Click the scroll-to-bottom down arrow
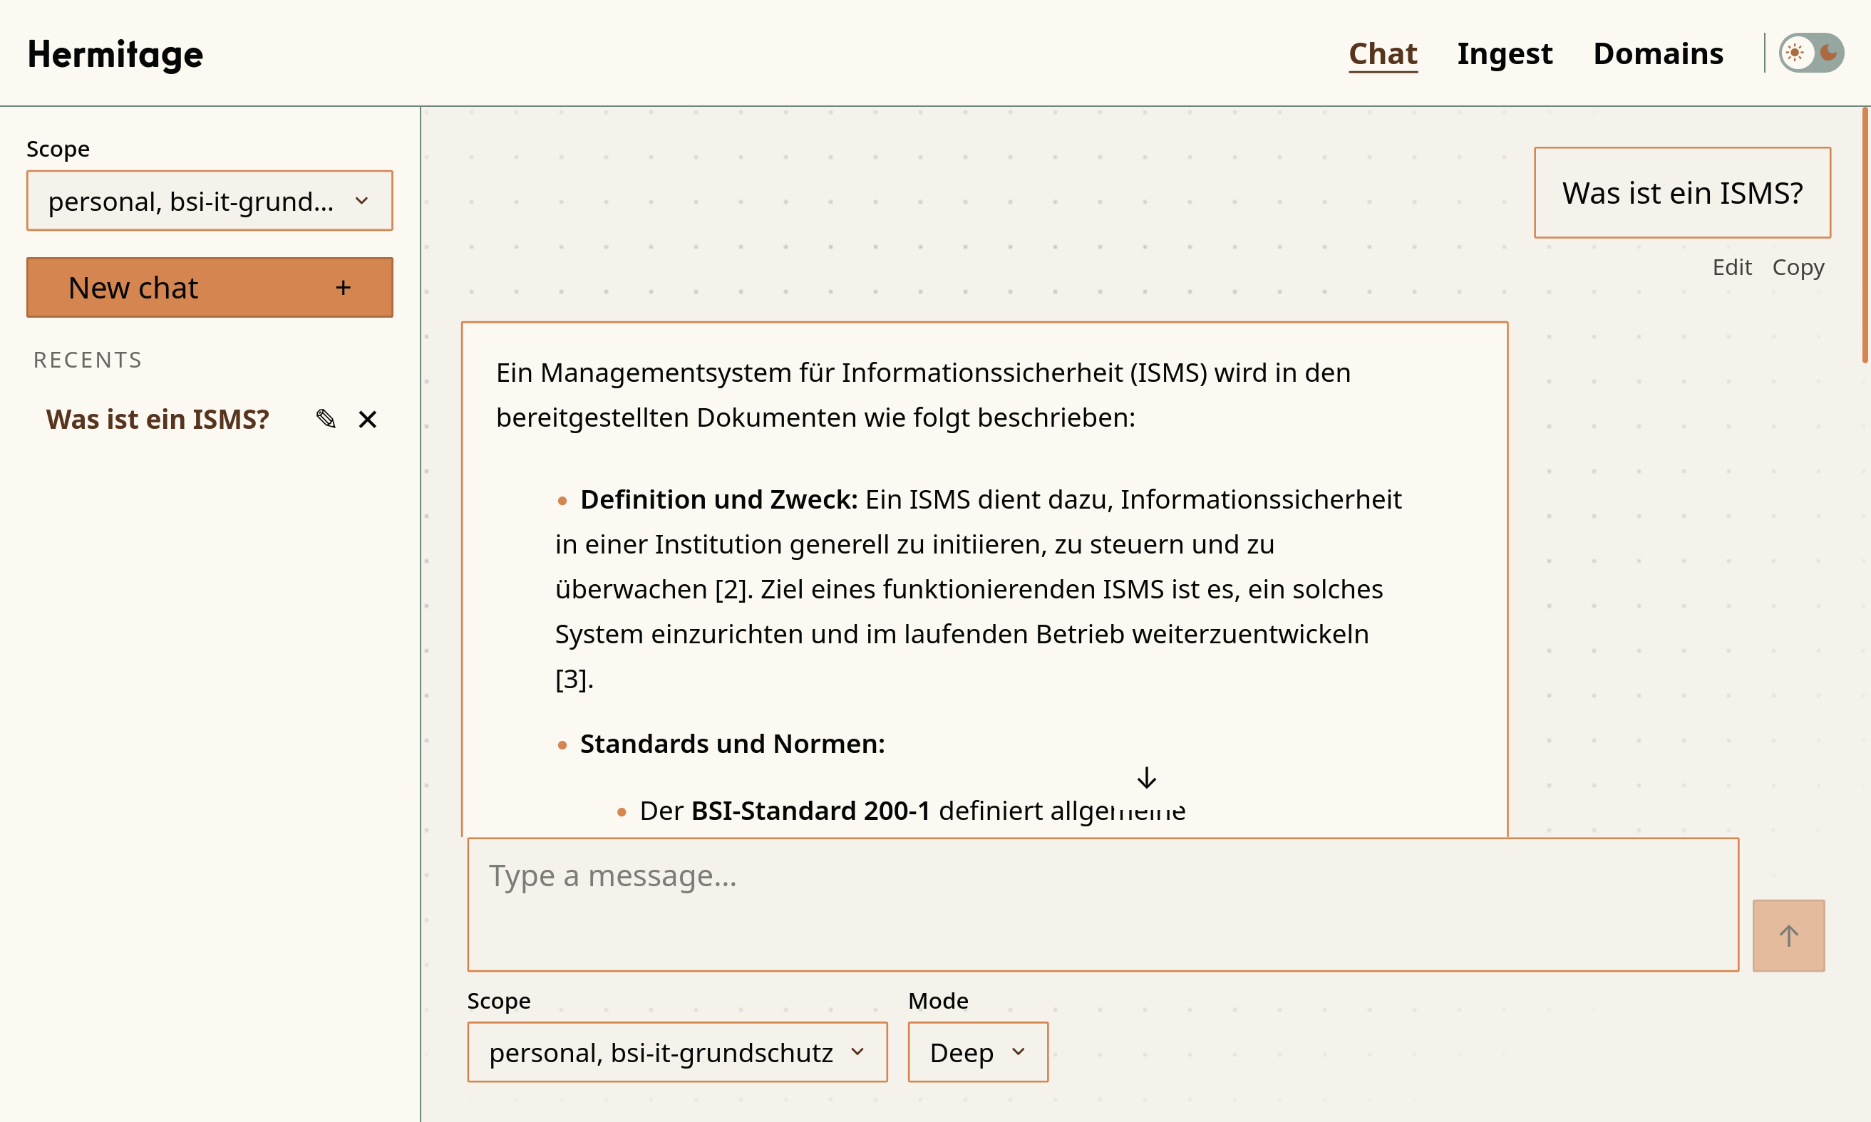The image size is (1871, 1122). 1147,778
